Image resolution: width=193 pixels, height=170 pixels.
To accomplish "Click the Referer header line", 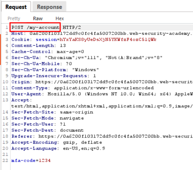I will [x=102, y=136].
